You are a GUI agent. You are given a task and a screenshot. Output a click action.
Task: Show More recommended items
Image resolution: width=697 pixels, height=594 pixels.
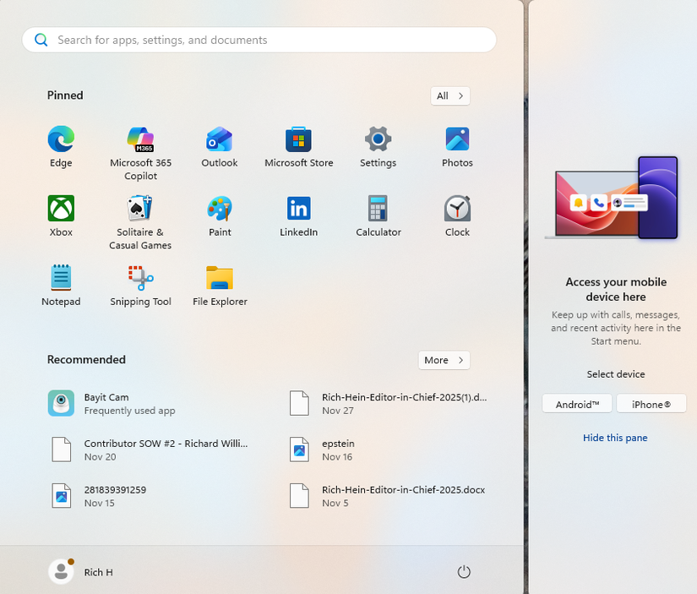(444, 360)
